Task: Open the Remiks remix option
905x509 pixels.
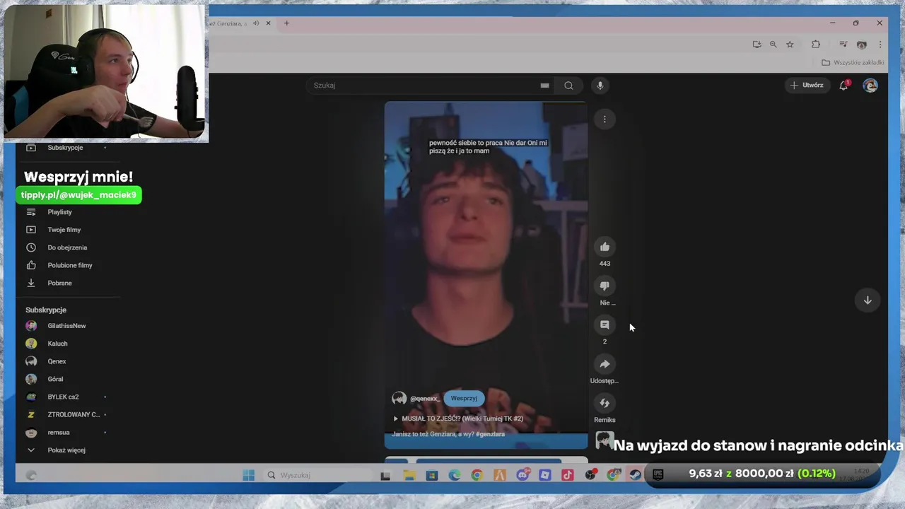Action: pos(605,403)
